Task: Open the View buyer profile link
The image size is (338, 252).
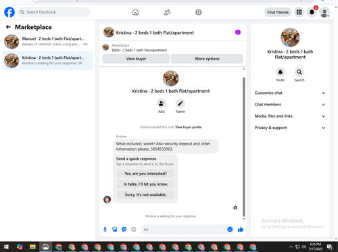Action: [x=189, y=127]
